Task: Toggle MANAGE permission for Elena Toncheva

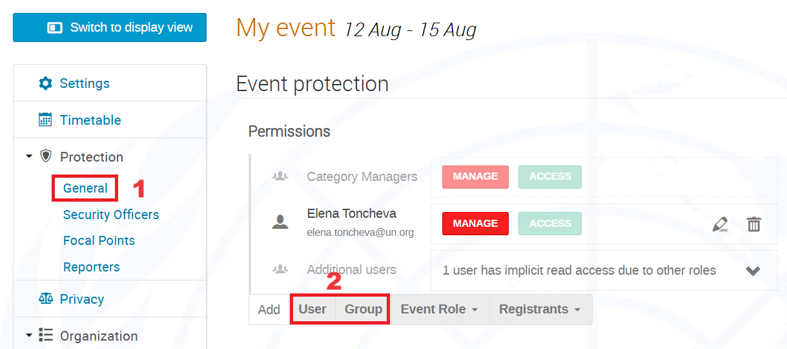Action: point(475,224)
